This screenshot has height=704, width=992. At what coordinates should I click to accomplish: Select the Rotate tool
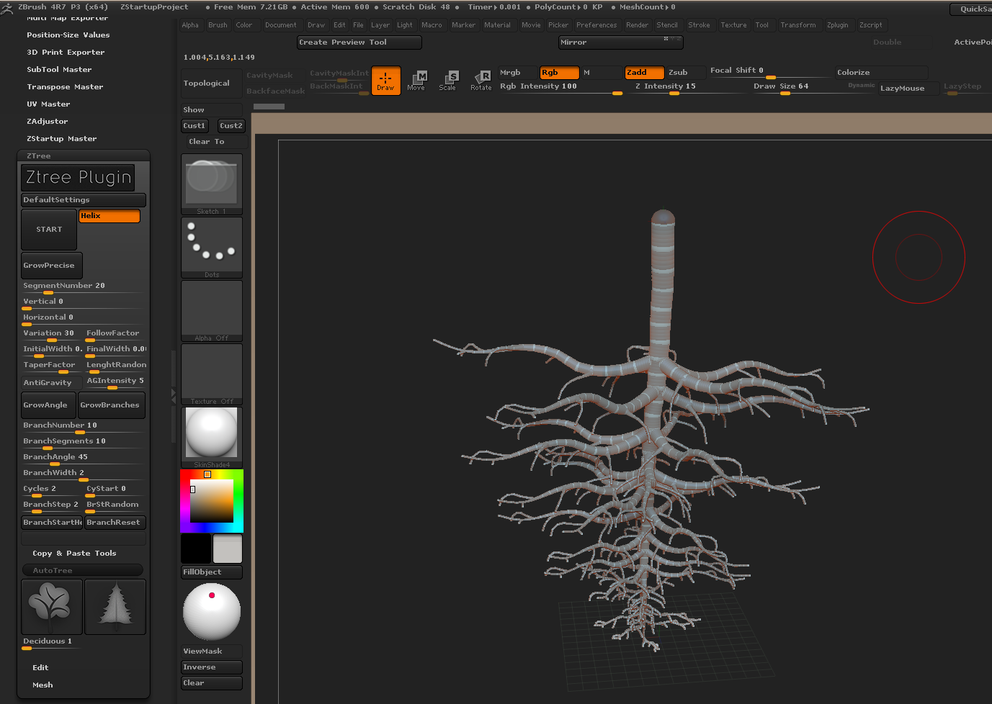481,81
